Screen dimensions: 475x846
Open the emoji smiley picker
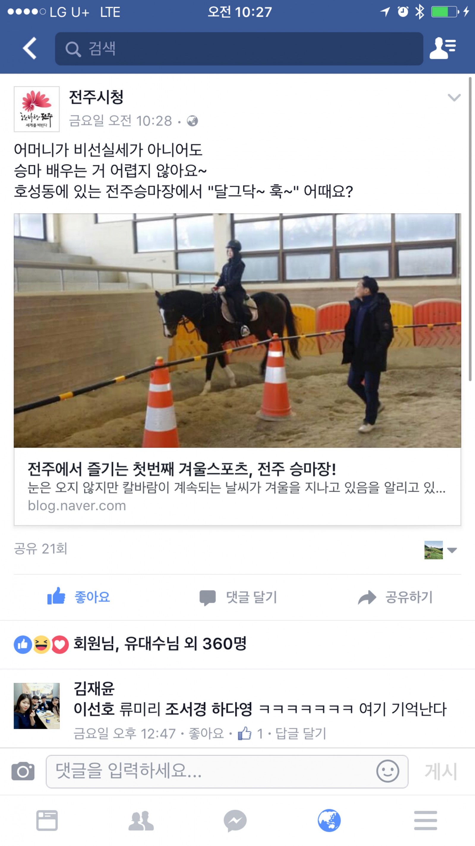(x=388, y=771)
